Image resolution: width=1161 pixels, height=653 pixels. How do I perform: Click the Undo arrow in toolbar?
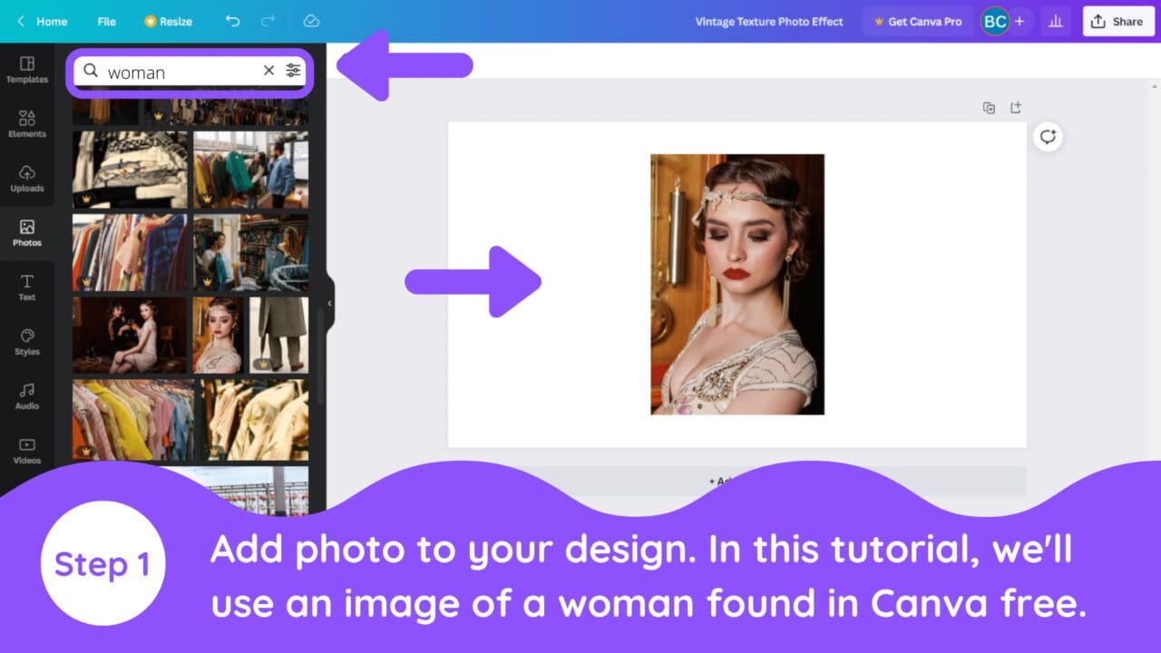click(x=234, y=21)
